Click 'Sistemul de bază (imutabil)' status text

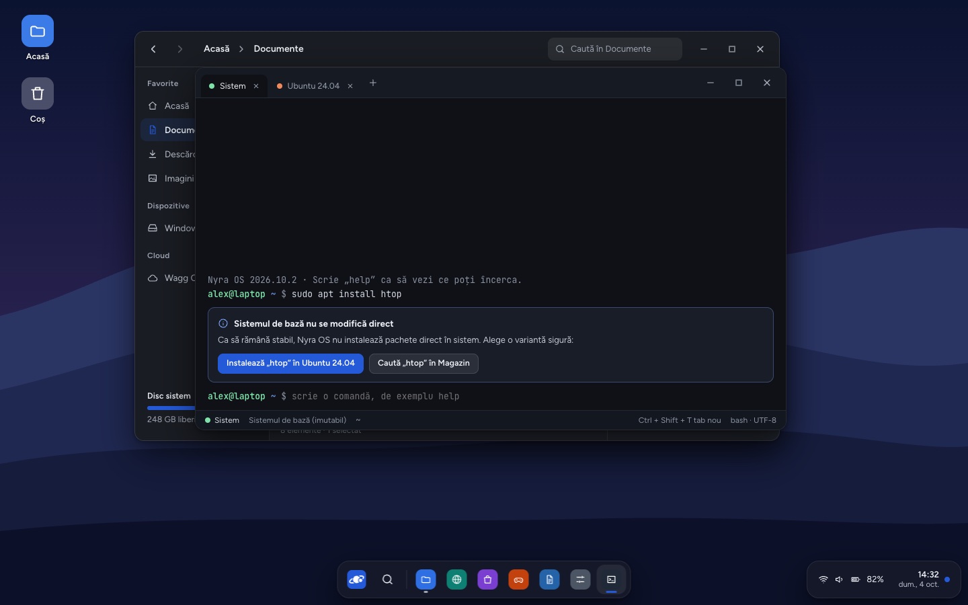coord(297,420)
